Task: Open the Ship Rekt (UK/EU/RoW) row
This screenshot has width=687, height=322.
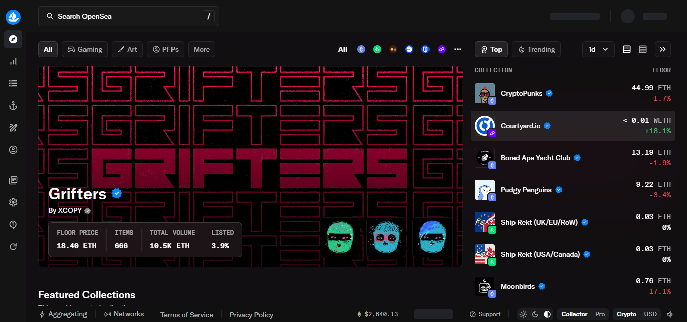Action: pyautogui.click(x=573, y=222)
